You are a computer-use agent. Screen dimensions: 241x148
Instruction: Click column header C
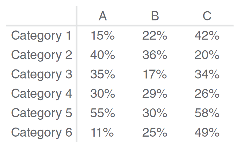[207, 16]
